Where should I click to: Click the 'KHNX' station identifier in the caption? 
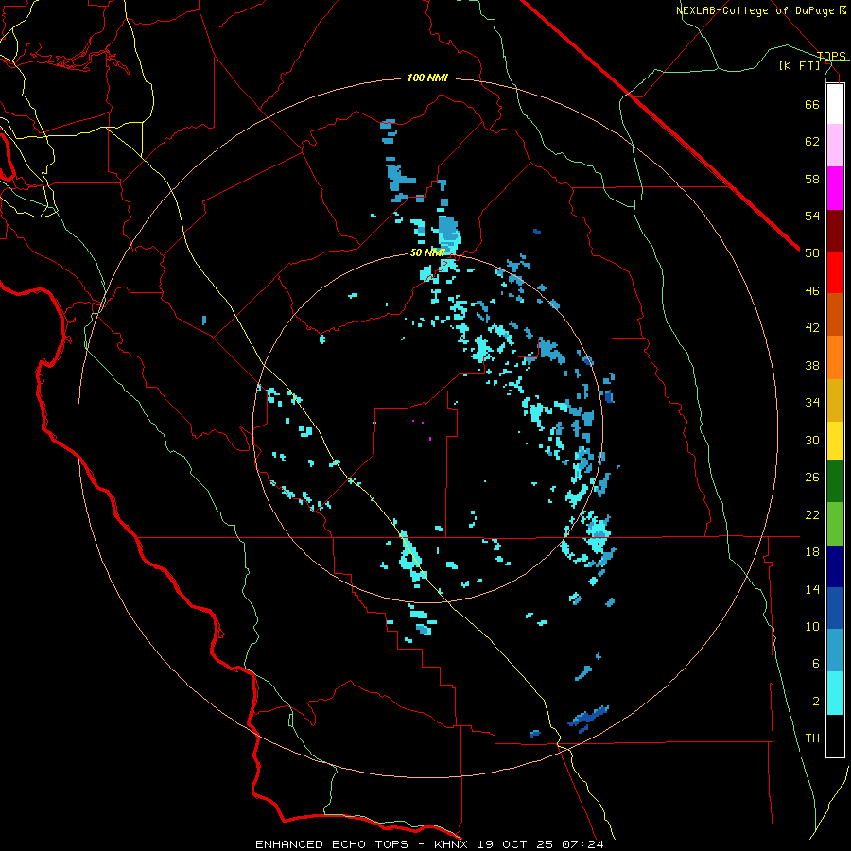click(452, 844)
